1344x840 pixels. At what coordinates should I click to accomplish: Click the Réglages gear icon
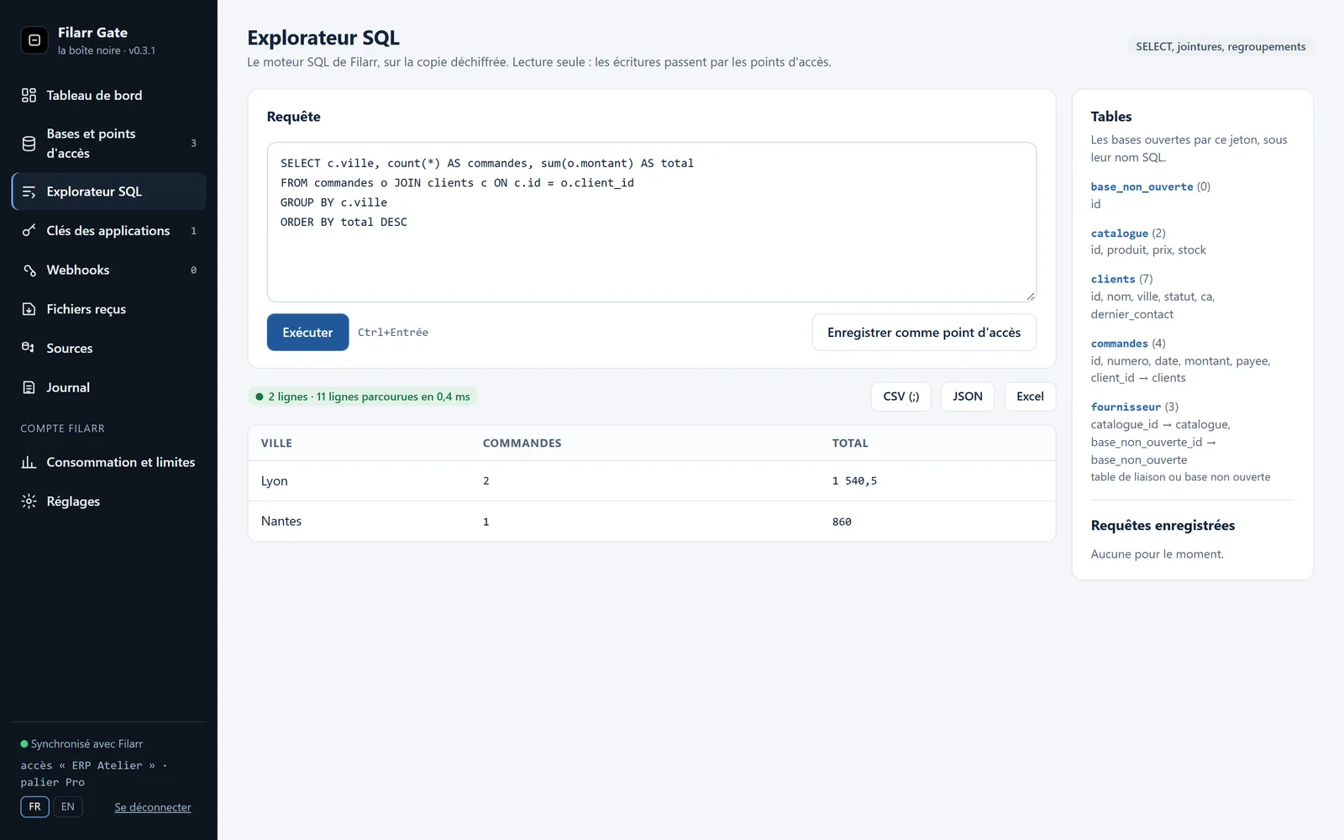[x=29, y=501]
